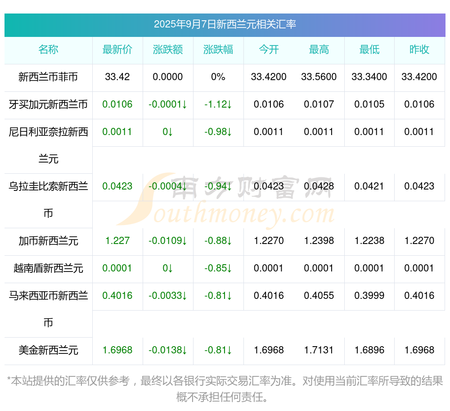
Task: Click the 涨跌幅 column header
Action: pos(218,50)
